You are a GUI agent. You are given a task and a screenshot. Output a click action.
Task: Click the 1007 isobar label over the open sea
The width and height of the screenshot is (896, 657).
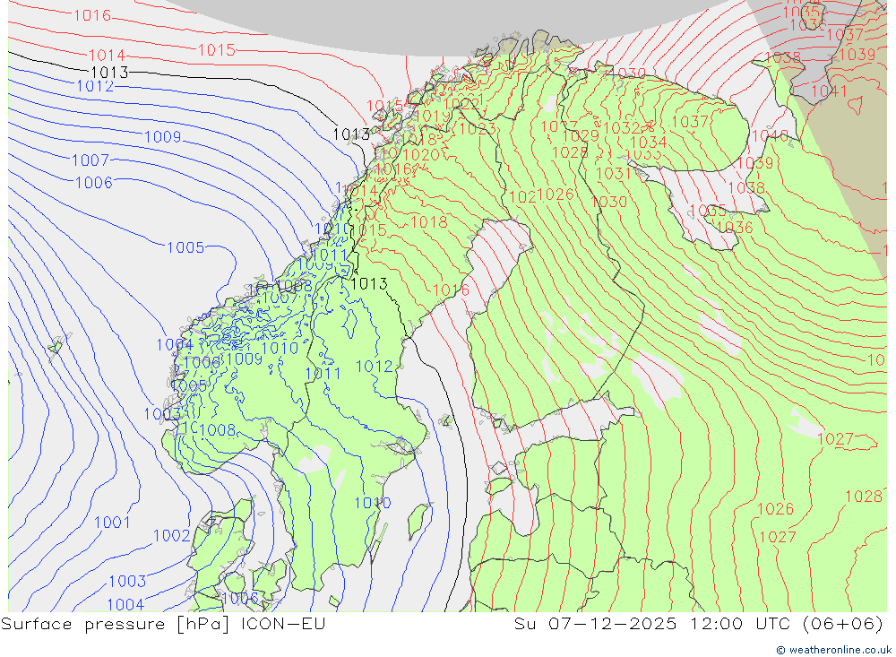coord(90,160)
